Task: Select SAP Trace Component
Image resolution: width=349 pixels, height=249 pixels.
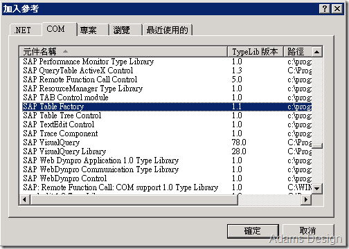Action: 167,133
